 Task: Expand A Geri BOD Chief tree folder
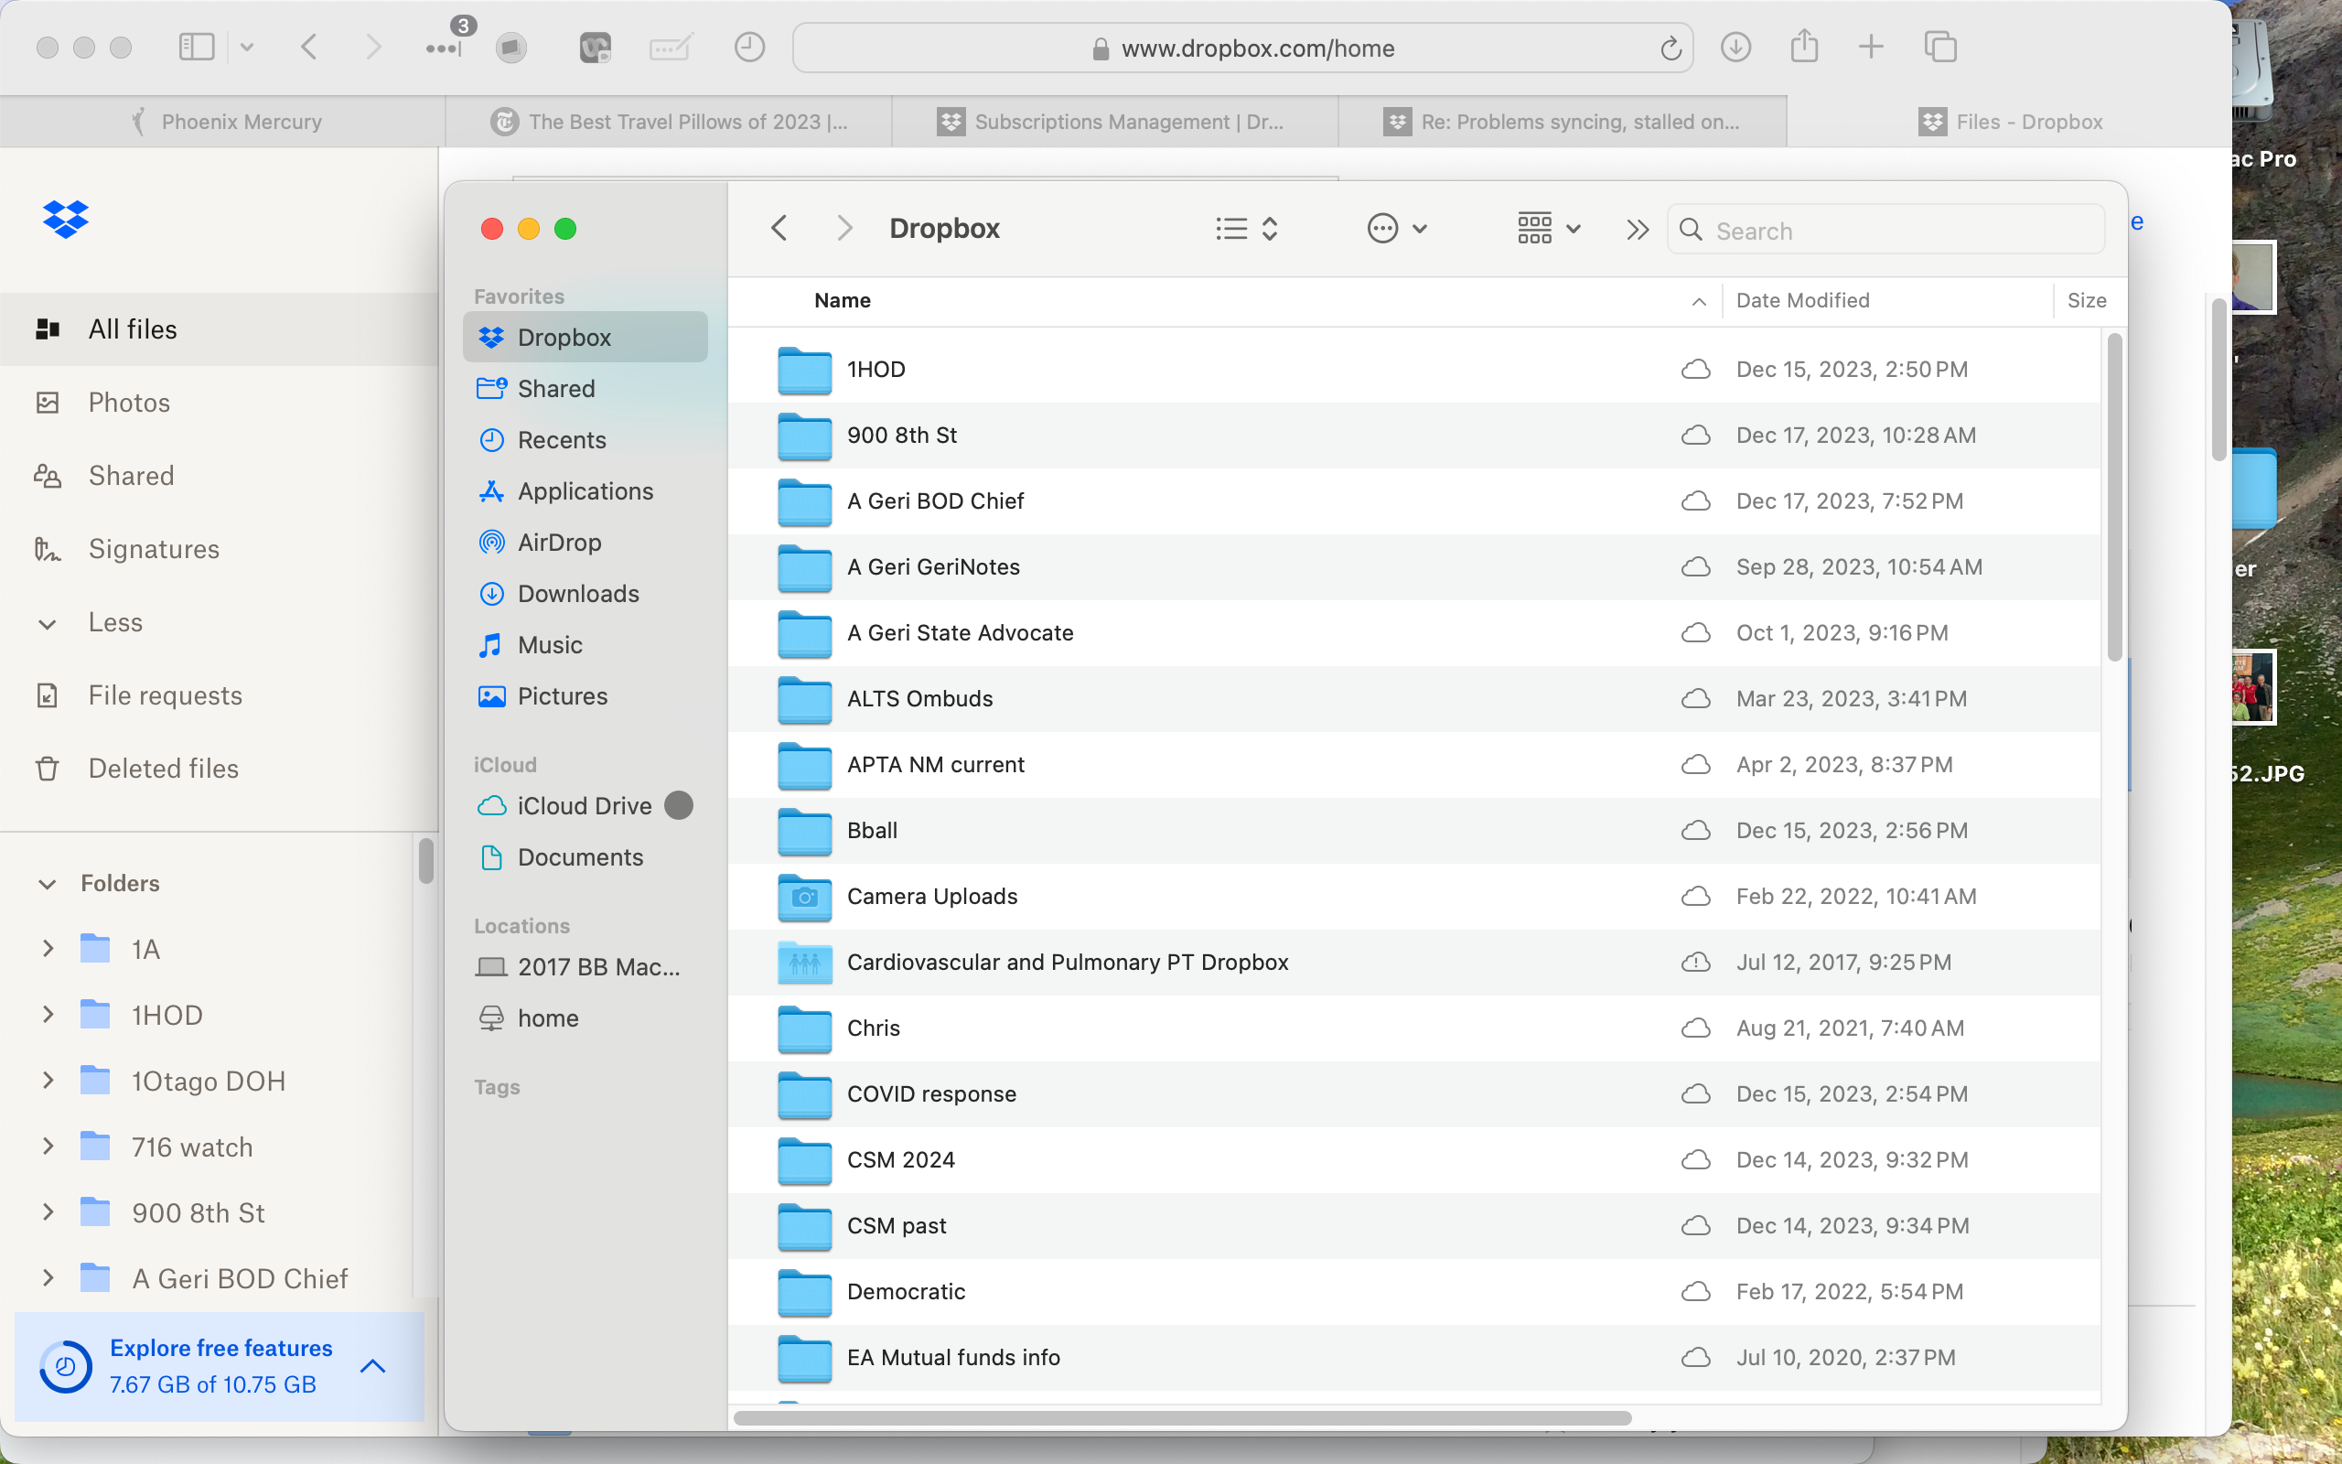48,1278
